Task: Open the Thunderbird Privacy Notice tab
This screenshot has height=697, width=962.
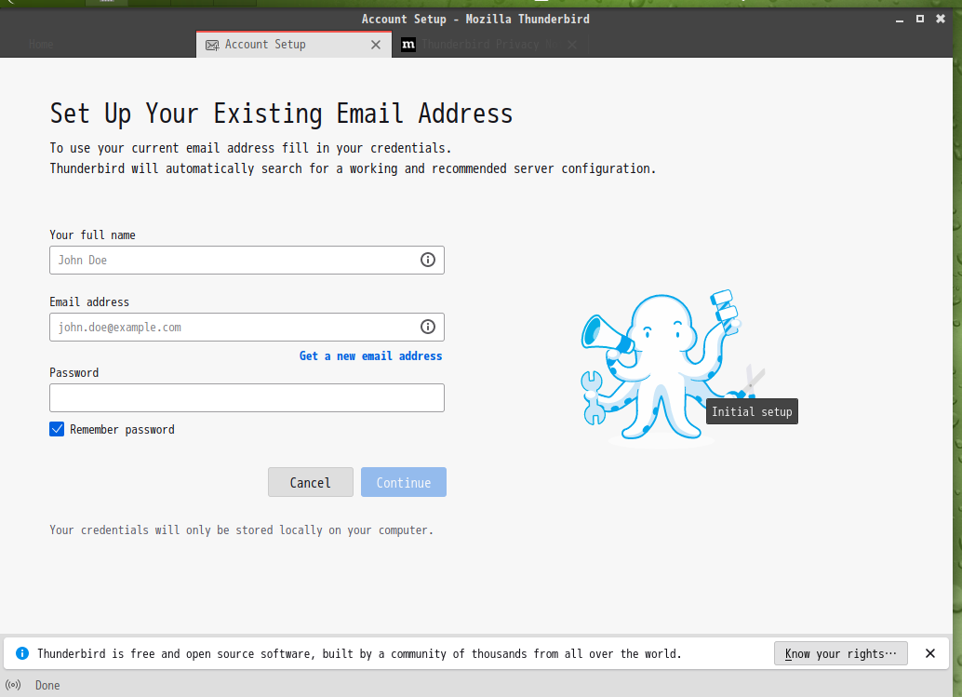Action: point(489,44)
